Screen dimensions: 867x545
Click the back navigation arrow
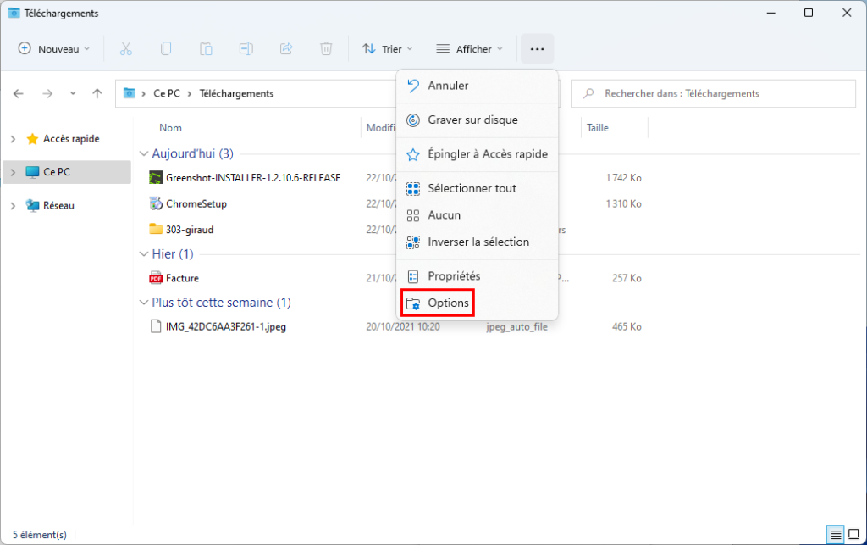pyautogui.click(x=18, y=93)
